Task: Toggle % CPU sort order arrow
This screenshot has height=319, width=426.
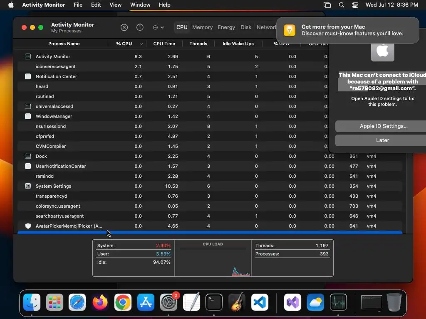Action: (x=141, y=44)
